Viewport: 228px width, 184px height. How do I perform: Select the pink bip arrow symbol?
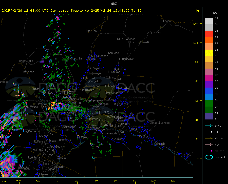[x=209, y=145]
